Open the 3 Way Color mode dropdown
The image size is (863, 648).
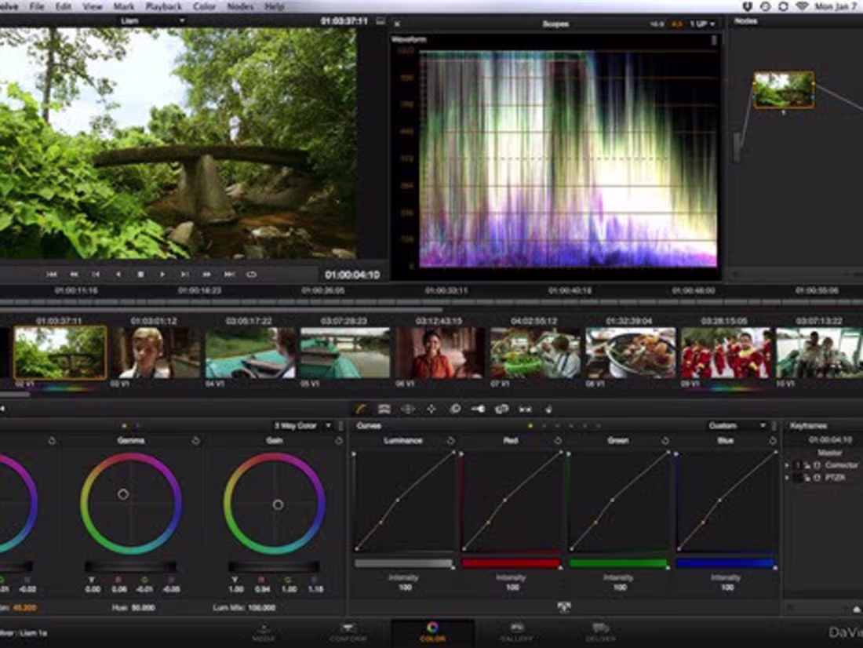(303, 425)
